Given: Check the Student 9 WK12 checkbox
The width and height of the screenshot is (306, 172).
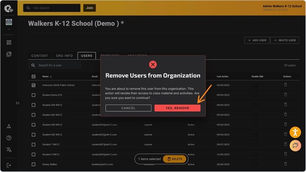Looking at the screenshot, I should click(34, 154).
